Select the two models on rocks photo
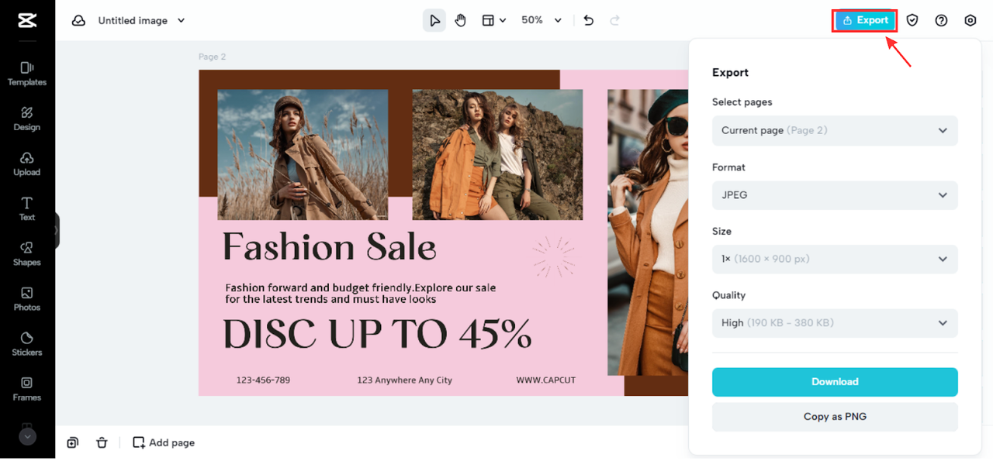 point(497,155)
